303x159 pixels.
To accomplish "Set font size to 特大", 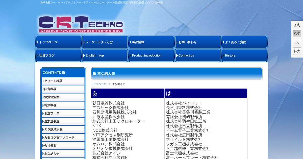I will click(297, 51).
